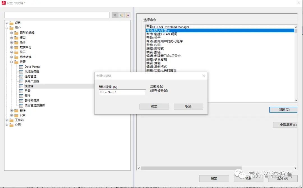Select the '帮助:关于' command

[220, 38]
